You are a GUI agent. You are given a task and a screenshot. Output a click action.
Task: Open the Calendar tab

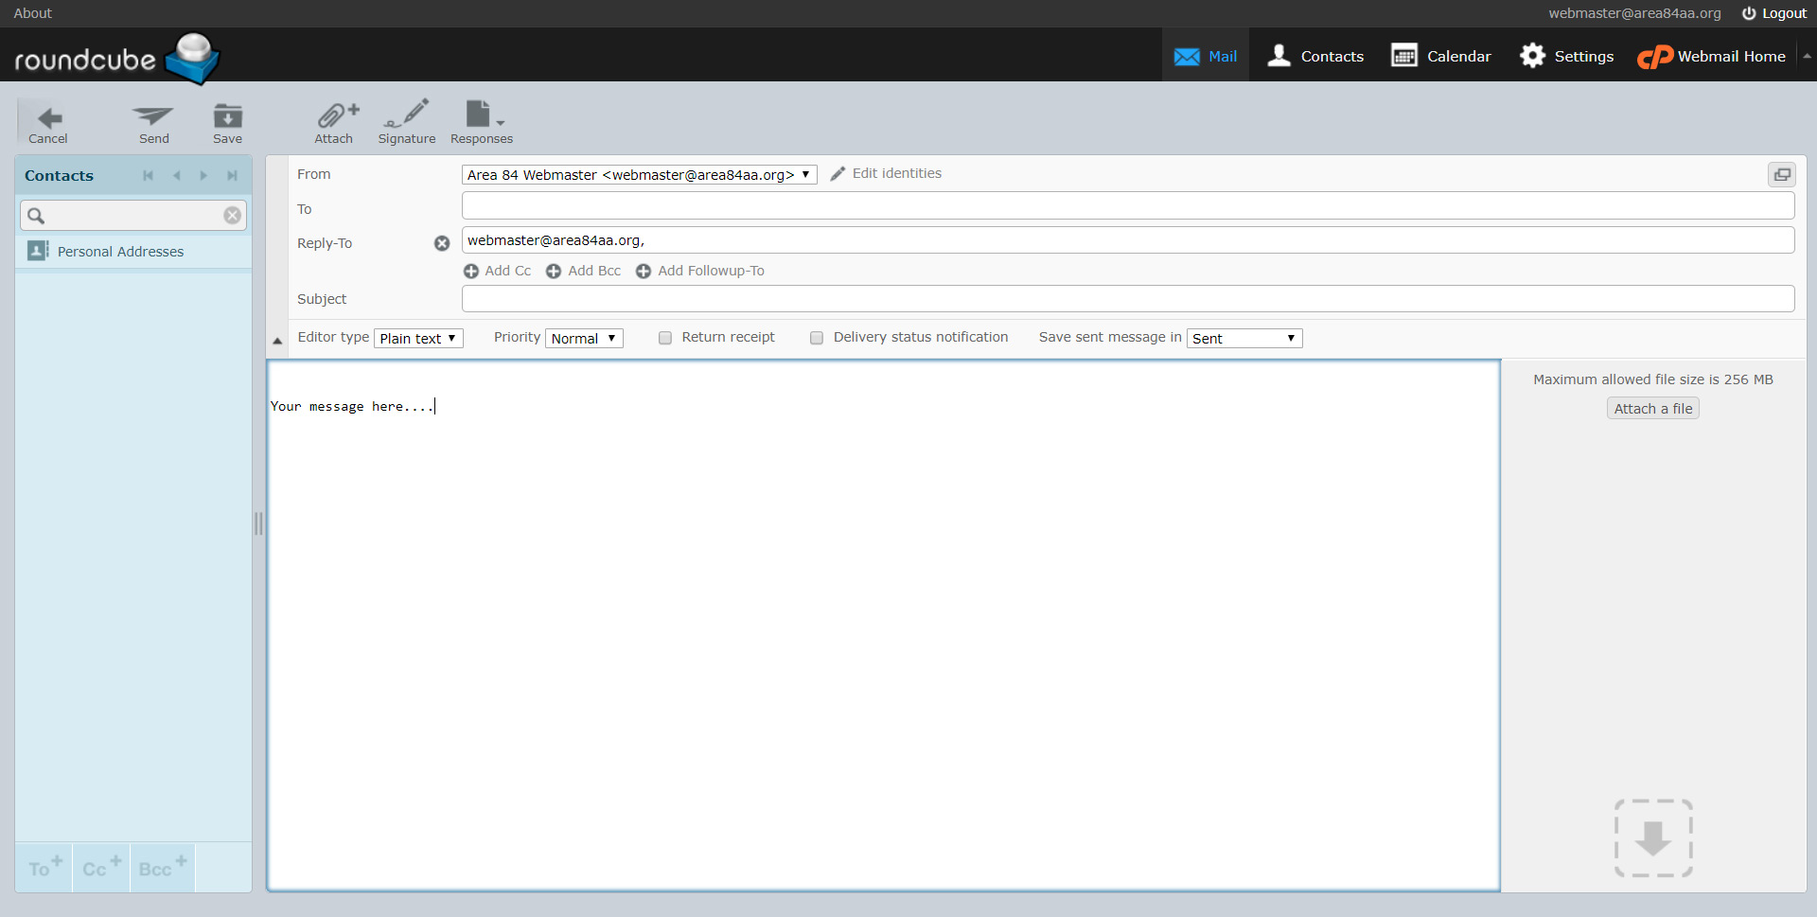[1440, 56]
